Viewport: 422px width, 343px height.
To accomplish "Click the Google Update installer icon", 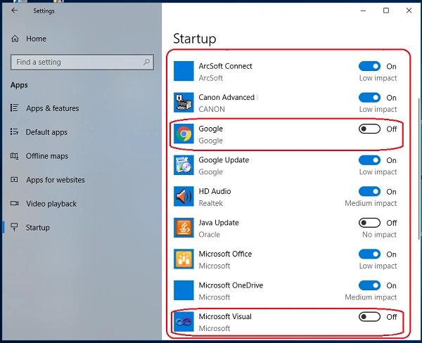I will tap(184, 165).
